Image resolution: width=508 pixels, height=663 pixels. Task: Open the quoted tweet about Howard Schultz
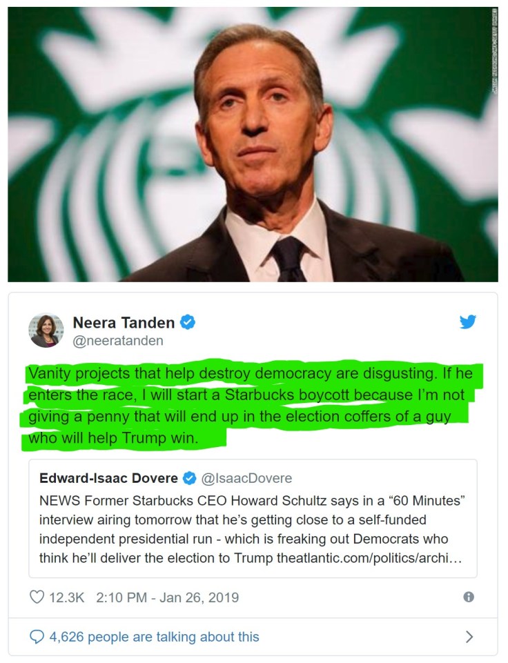coord(253,518)
